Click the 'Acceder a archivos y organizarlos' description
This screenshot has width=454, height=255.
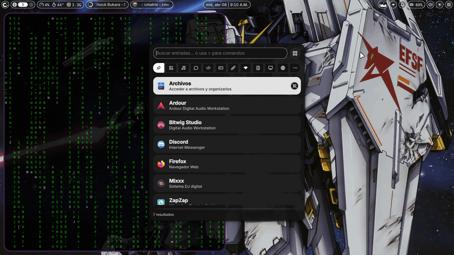[200, 89]
